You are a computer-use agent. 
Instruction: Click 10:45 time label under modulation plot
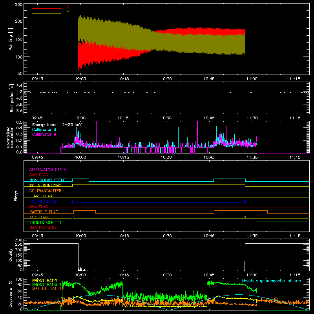click(x=209, y=157)
